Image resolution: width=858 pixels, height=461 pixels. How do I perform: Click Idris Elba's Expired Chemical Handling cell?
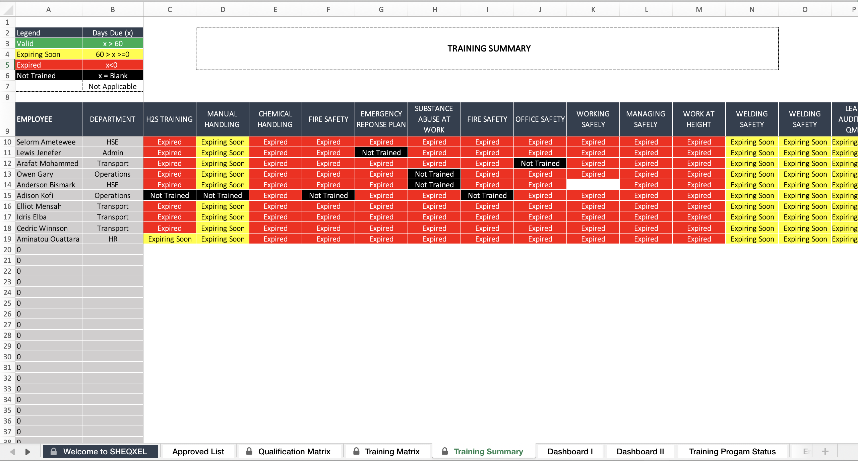tap(275, 217)
